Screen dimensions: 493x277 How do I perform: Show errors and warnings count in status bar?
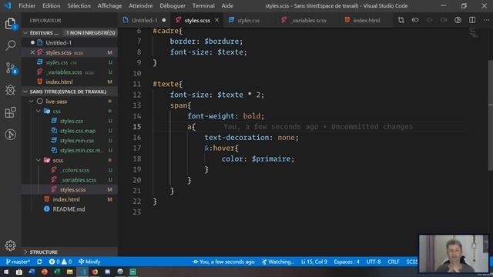click(x=60, y=262)
